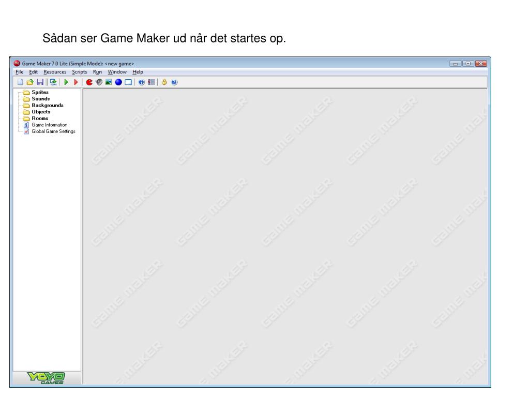Open the Run menu

(x=98, y=72)
